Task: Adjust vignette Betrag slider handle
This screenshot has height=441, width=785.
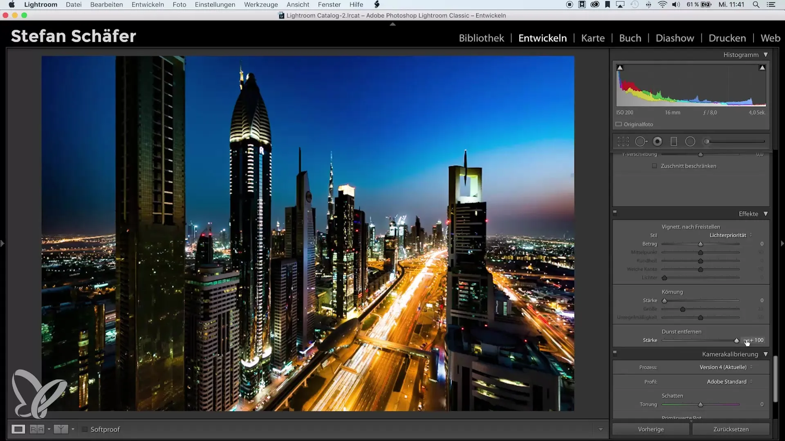Action: (x=700, y=244)
